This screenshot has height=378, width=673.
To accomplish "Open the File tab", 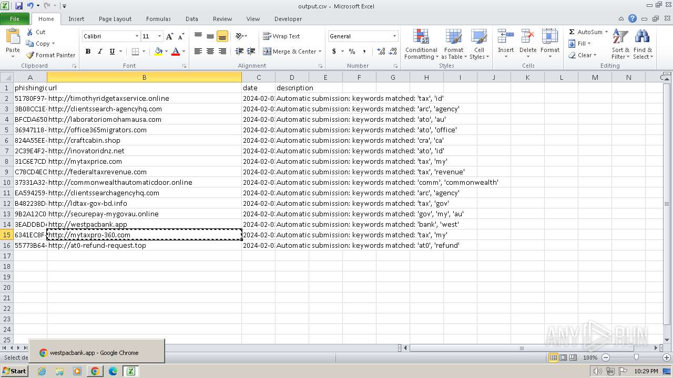I will click(15, 19).
